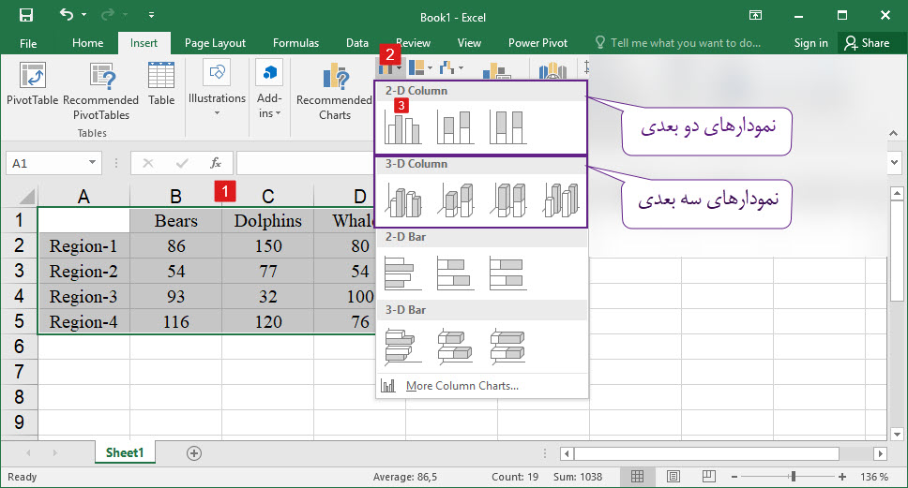
Task: Go to the View tab
Action: [469, 43]
